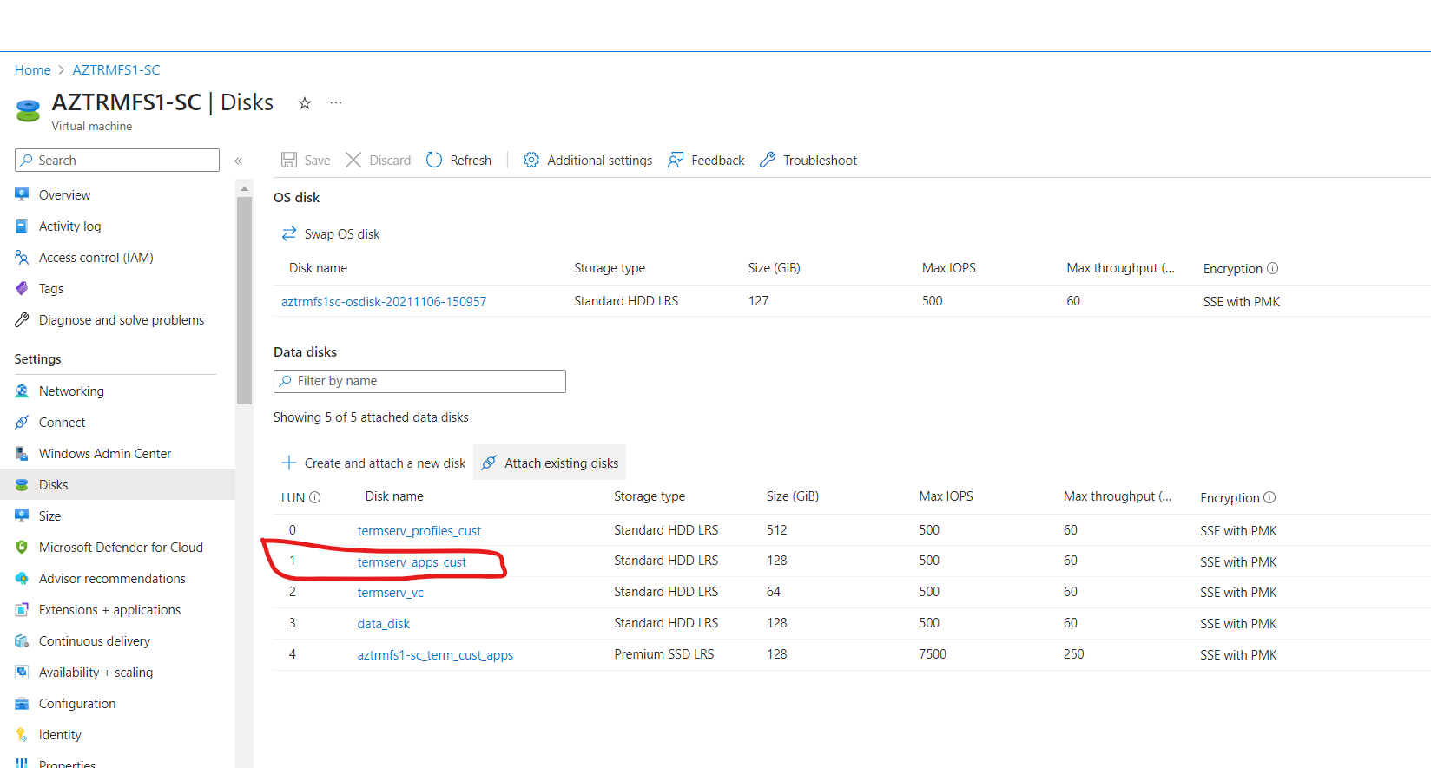Viewport: 1431px width, 768px height.
Task: Click the Showing 5 of 5 attached data disks text
Action: (x=371, y=417)
